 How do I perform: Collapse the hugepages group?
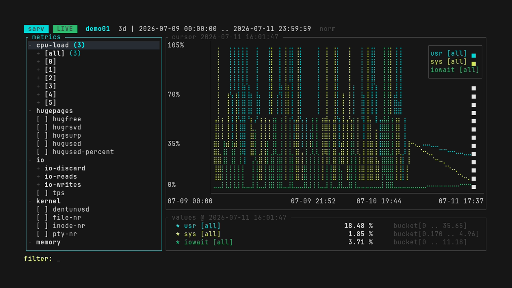click(x=30, y=111)
